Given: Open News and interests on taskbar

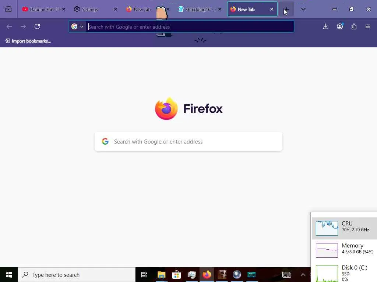Looking at the screenshot, I should click(x=286, y=275).
